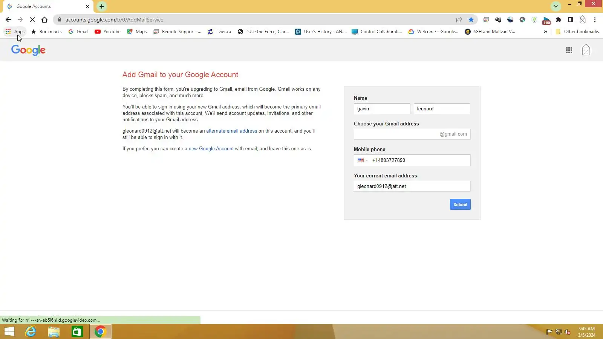
Task: Open the "Use the Force, Clar..." bookmark
Action: coord(263,32)
